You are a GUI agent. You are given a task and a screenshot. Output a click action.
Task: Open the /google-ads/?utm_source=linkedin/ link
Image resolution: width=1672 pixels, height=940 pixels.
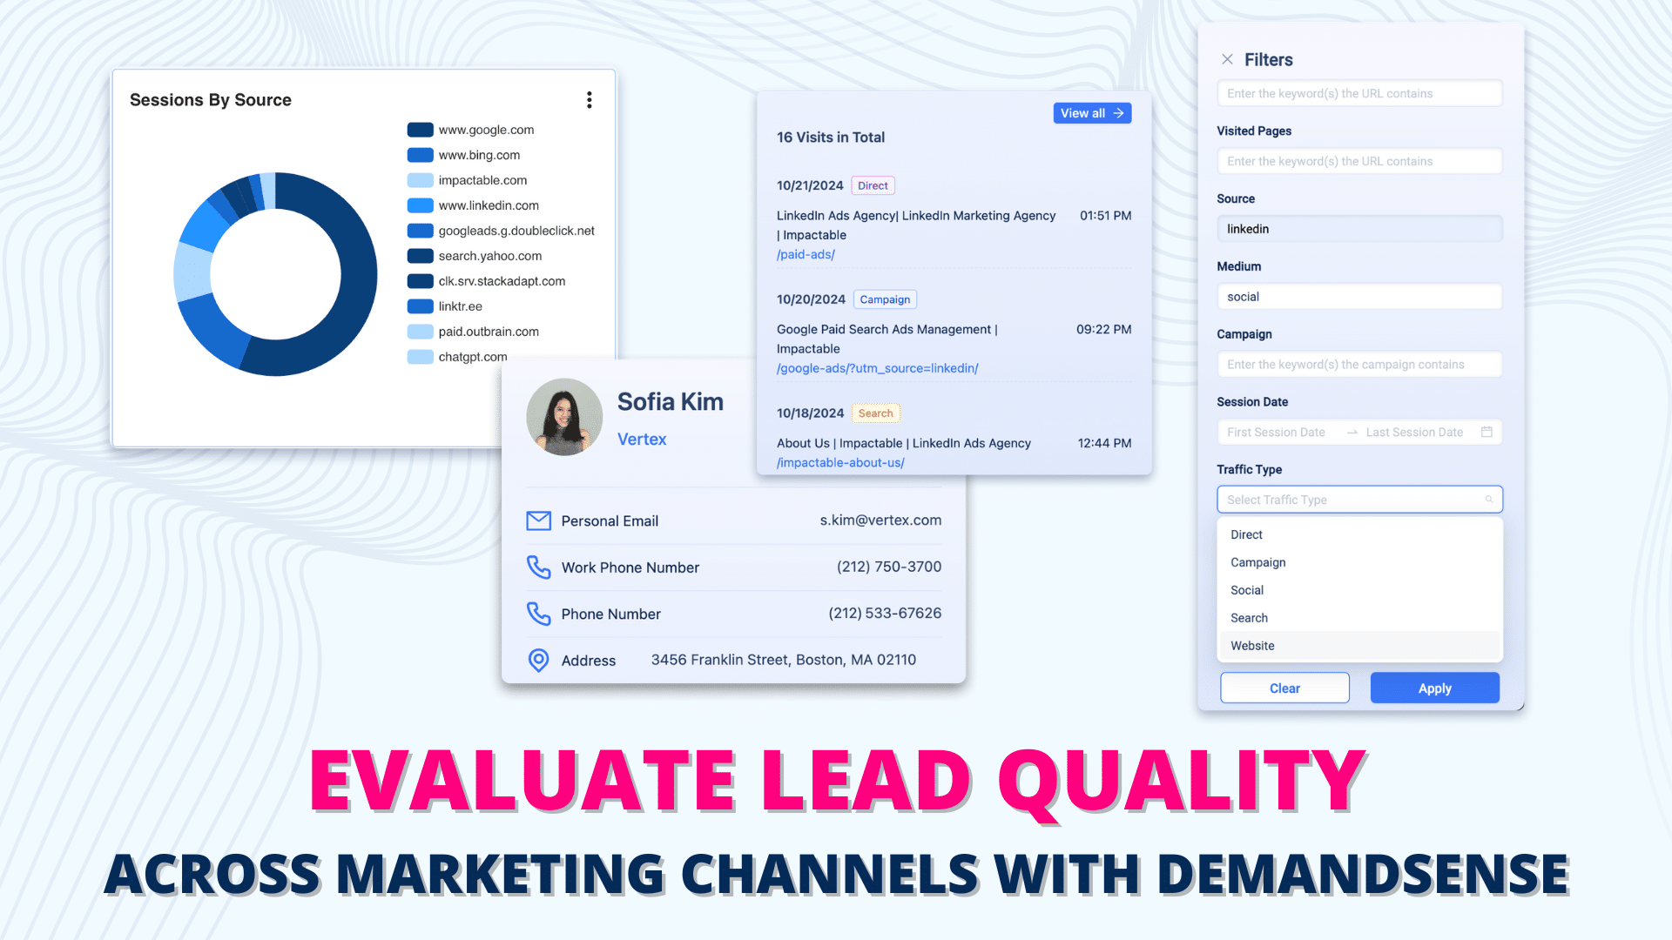[x=877, y=368]
